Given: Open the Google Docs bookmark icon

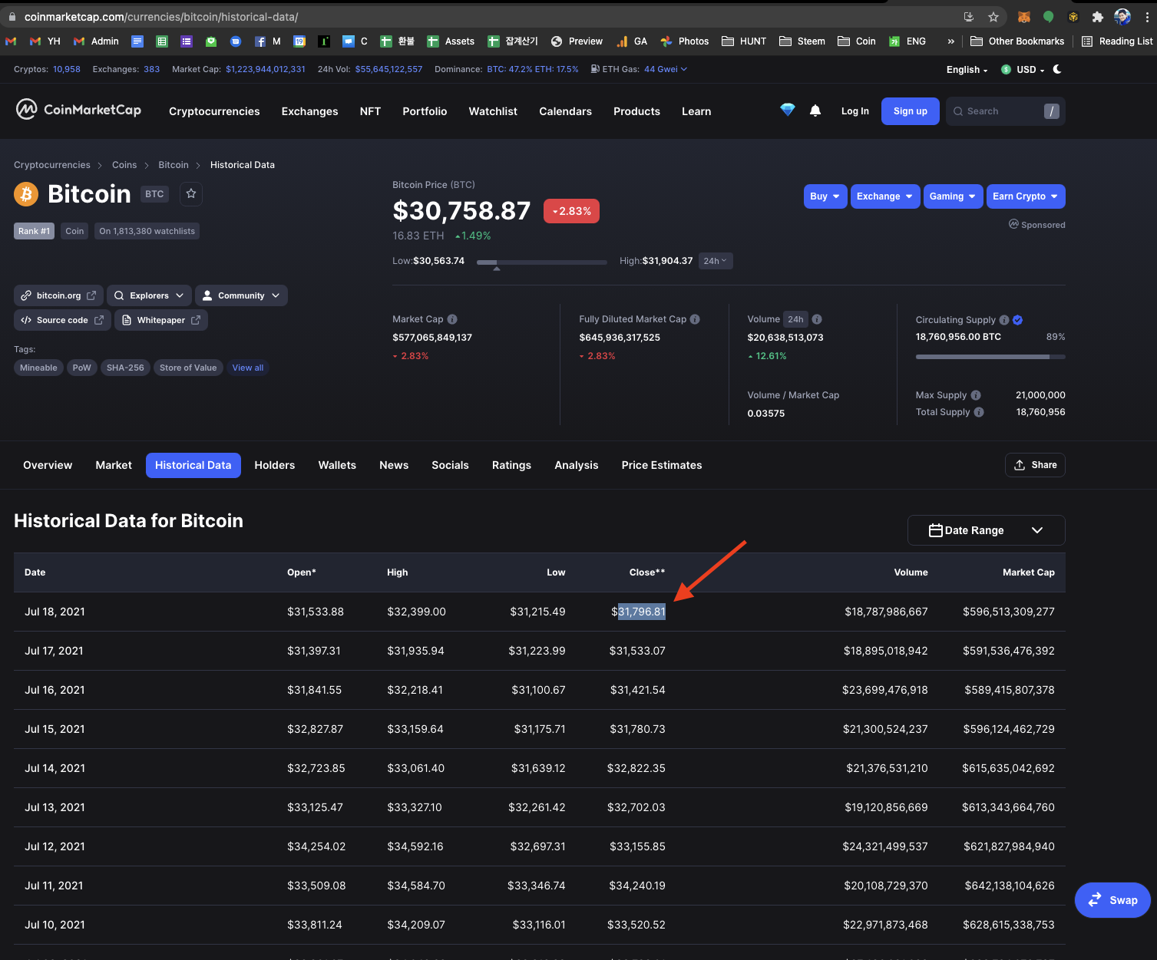Looking at the screenshot, I should pos(137,41).
